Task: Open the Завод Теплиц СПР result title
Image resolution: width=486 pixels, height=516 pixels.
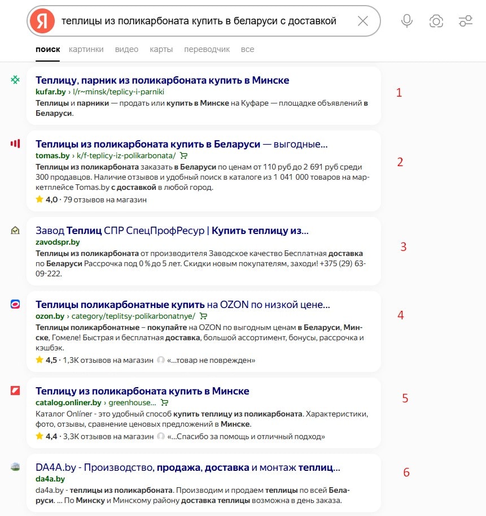Action: (172, 231)
